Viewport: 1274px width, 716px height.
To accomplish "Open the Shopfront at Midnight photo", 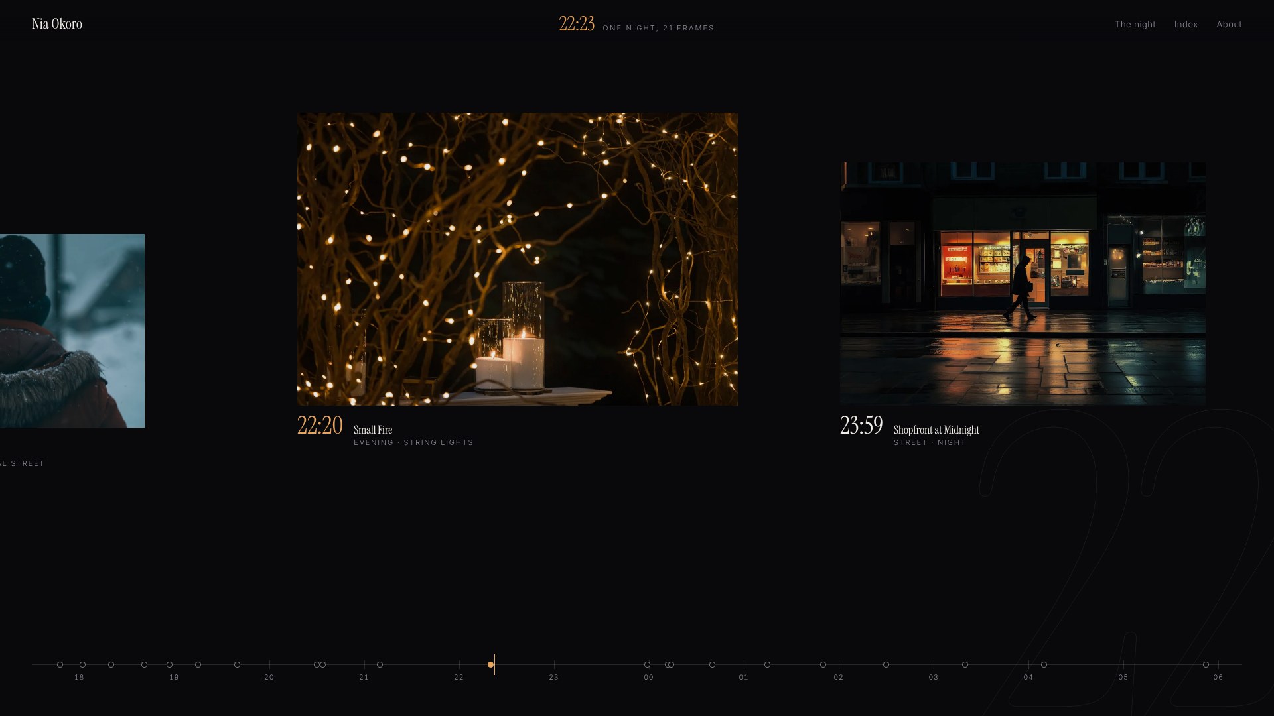I will [x=1023, y=284].
